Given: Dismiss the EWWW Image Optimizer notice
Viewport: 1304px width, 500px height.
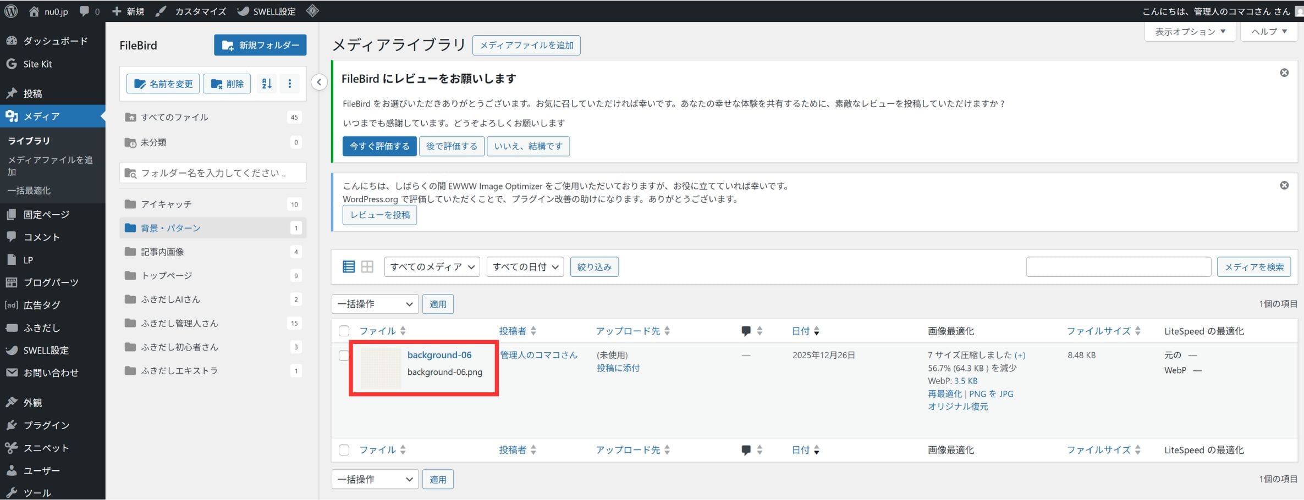Looking at the screenshot, I should click(x=1284, y=186).
